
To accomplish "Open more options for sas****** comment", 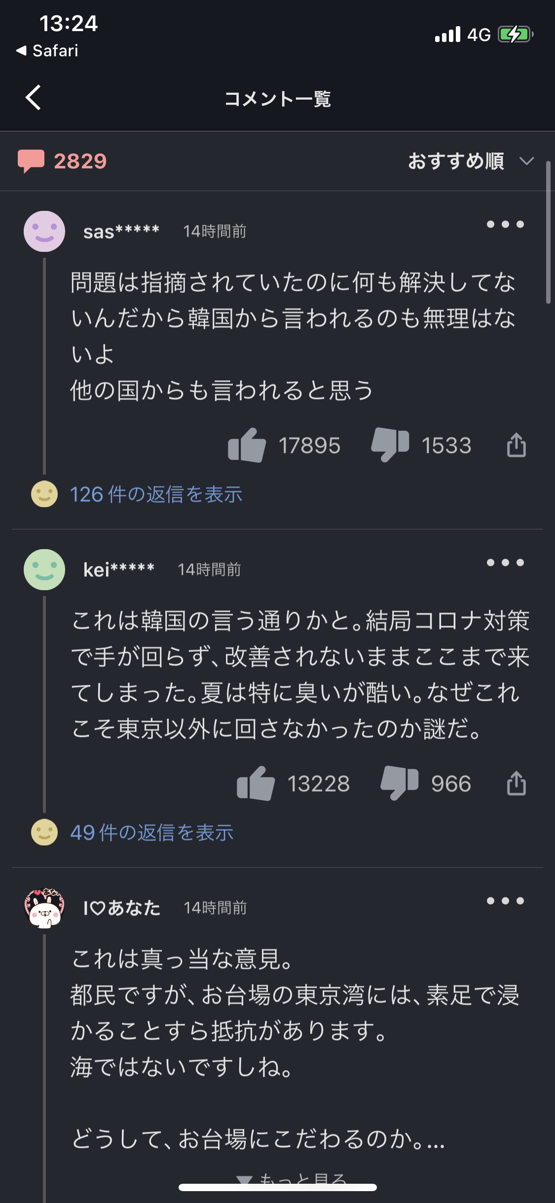I will 505,224.
